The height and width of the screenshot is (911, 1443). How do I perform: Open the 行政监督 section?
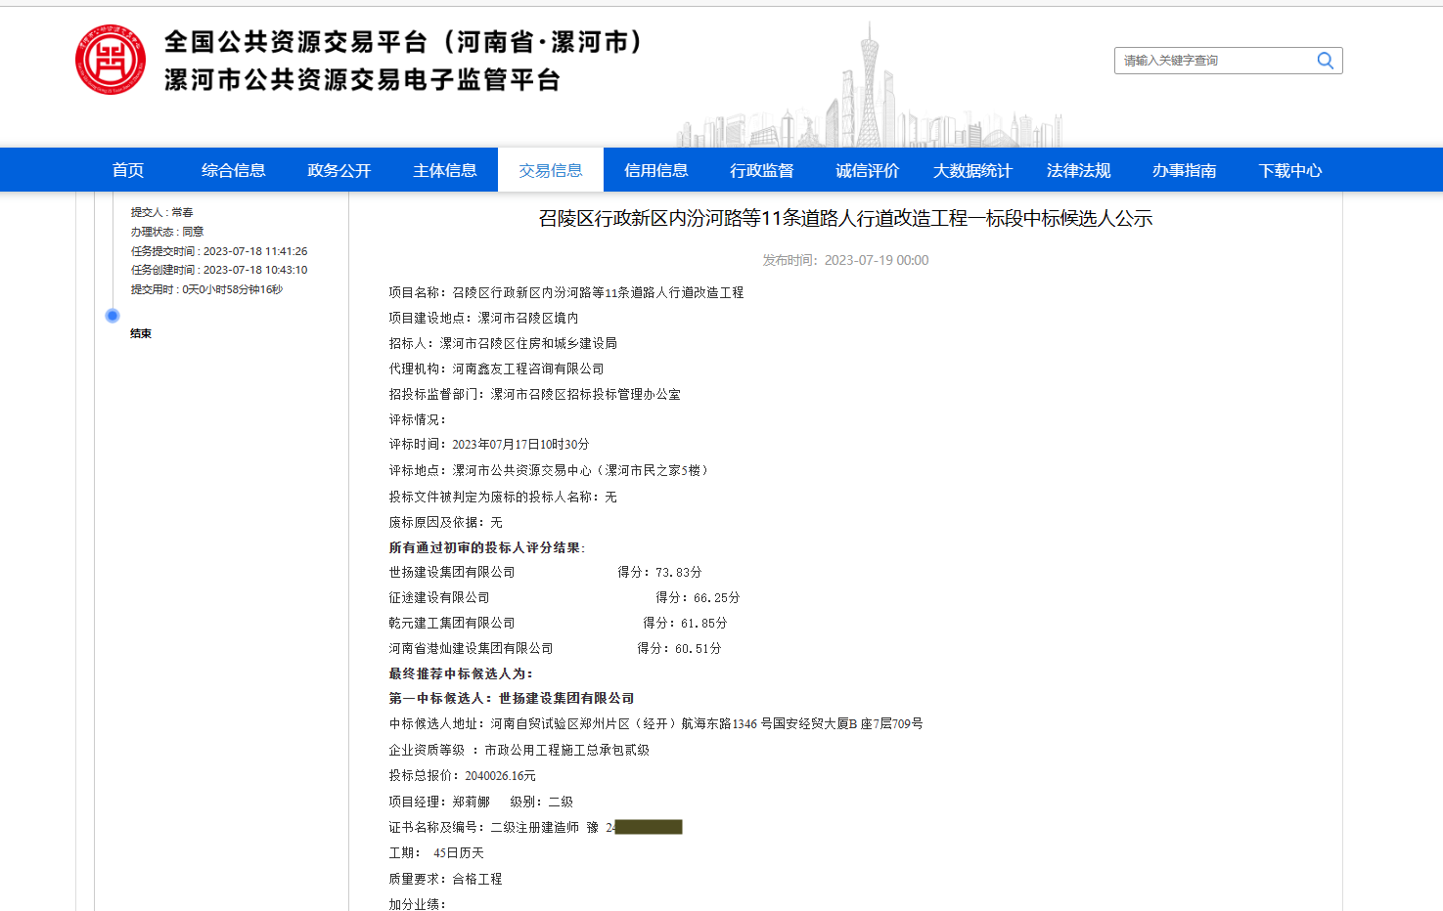coord(762,169)
